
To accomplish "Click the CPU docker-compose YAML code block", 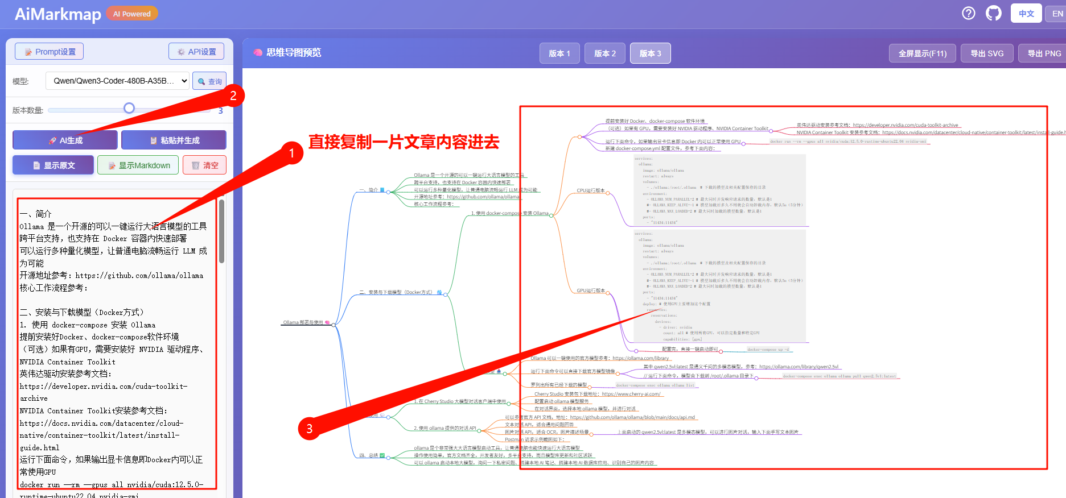I will (720, 190).
